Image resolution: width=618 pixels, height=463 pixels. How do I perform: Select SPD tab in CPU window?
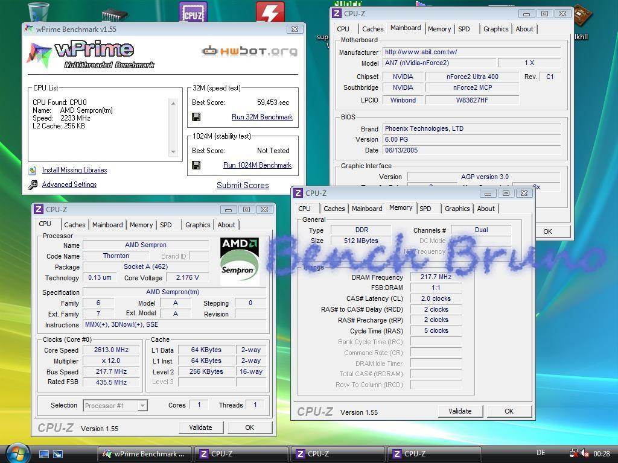pyautogui.click(x=166, y=225)
